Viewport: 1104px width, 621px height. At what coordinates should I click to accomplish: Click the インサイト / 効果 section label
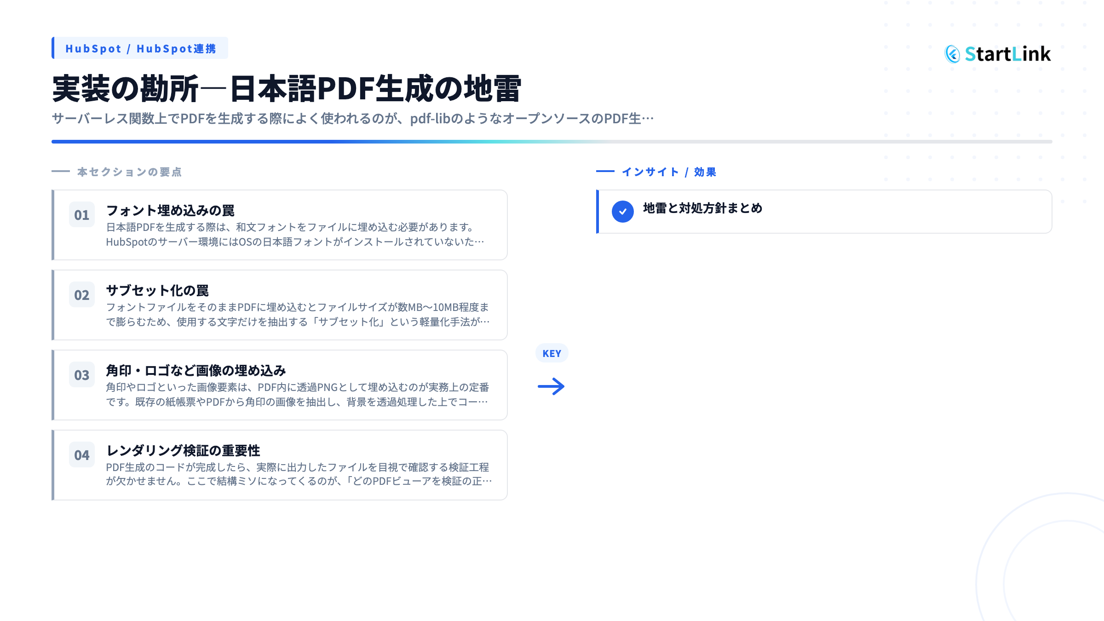click(669, 172)
